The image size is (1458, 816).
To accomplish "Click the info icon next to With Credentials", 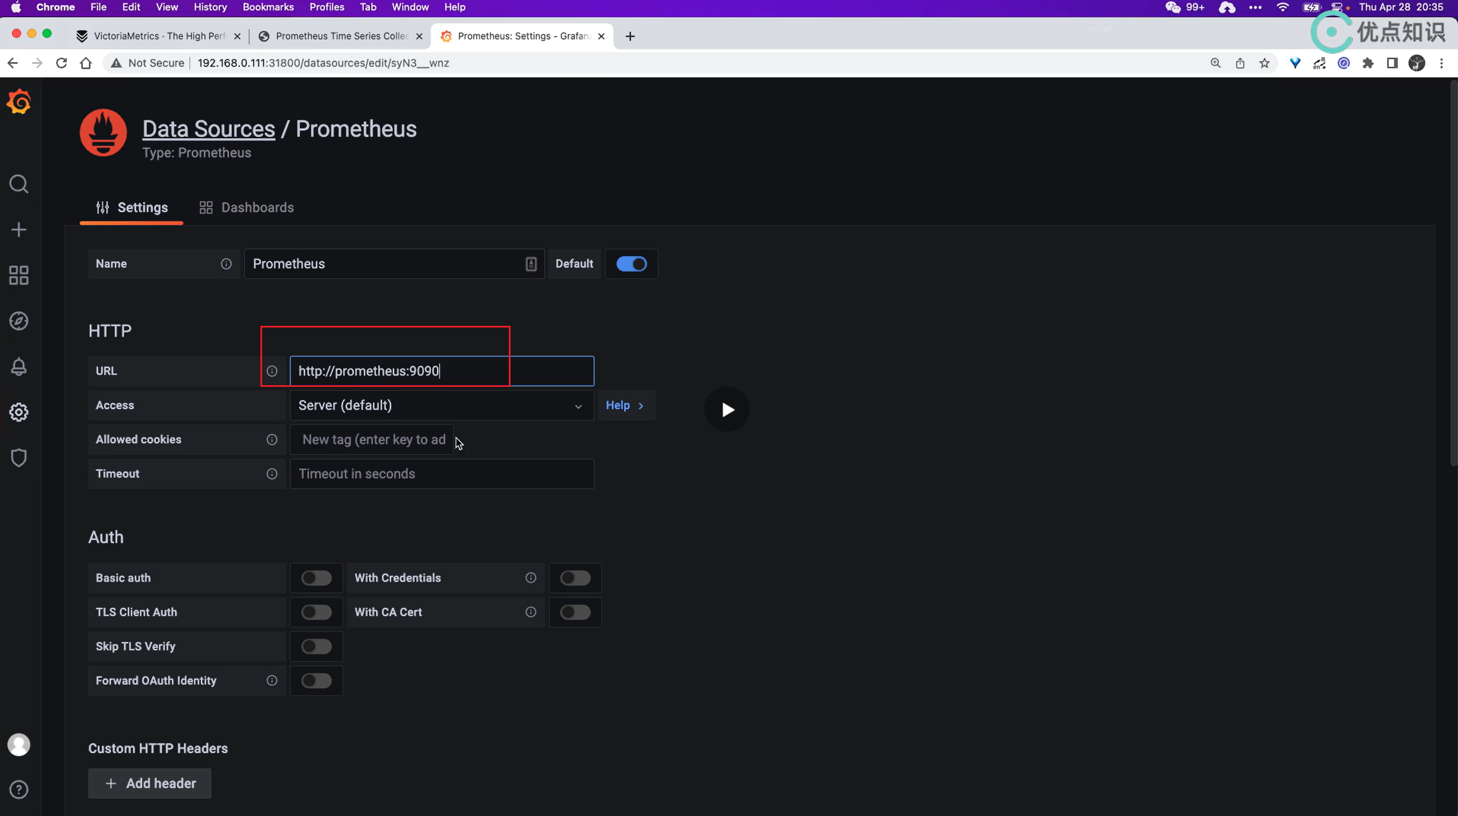I will [x=531, y=577].
